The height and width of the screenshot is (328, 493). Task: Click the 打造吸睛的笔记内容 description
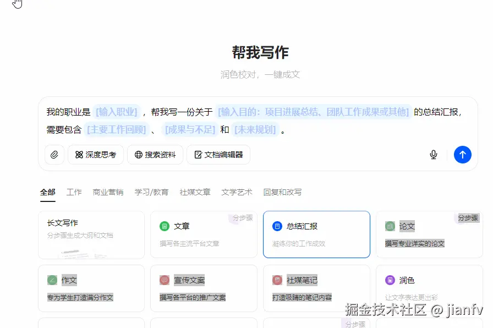coord(302,297)
